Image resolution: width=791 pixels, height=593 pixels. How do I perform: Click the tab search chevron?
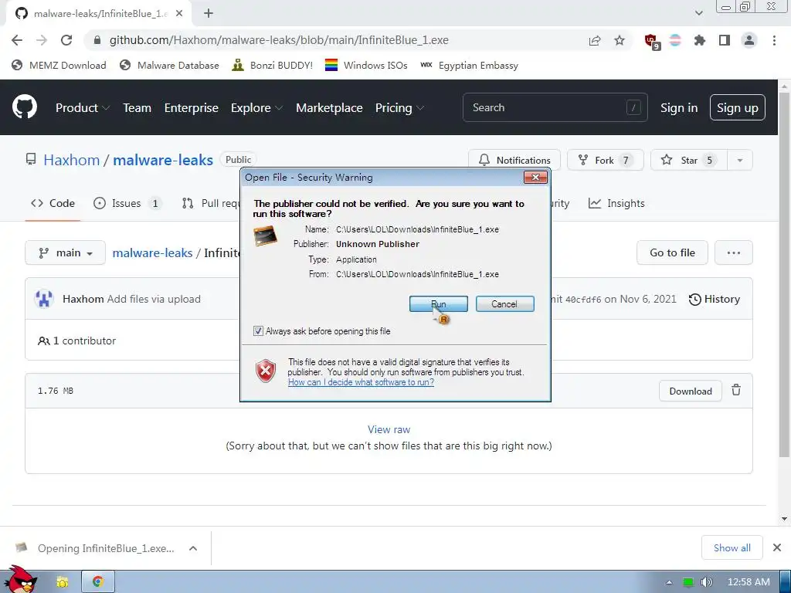click(698, 13)
